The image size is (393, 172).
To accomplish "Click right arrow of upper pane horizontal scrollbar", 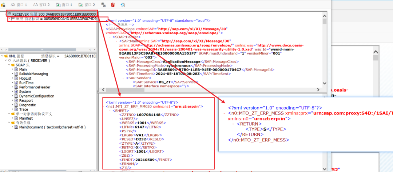I will pyautogui.click(x=318, y=89).
